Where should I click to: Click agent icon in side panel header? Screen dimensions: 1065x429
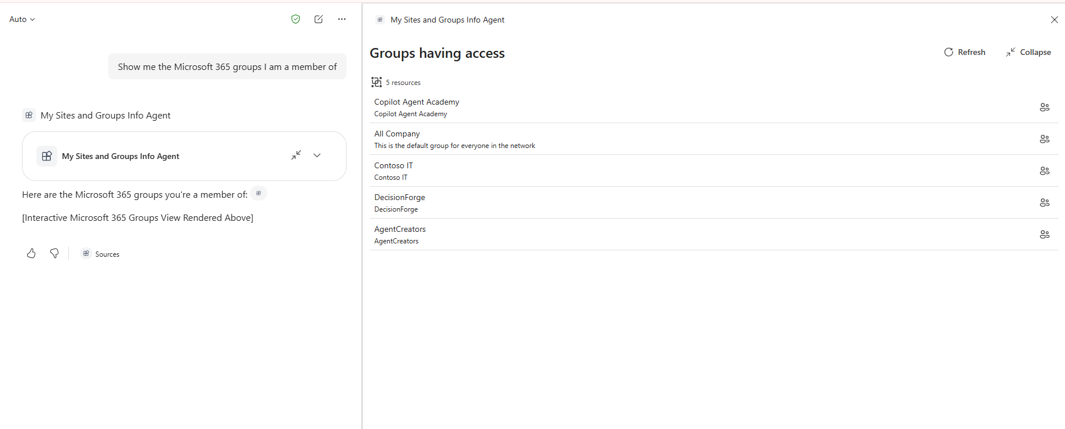tap(380, 20)
